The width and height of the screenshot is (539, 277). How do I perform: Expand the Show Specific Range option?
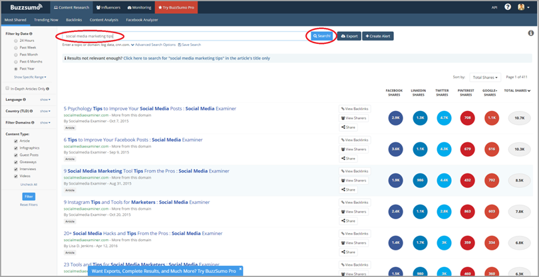coord(30,77)
